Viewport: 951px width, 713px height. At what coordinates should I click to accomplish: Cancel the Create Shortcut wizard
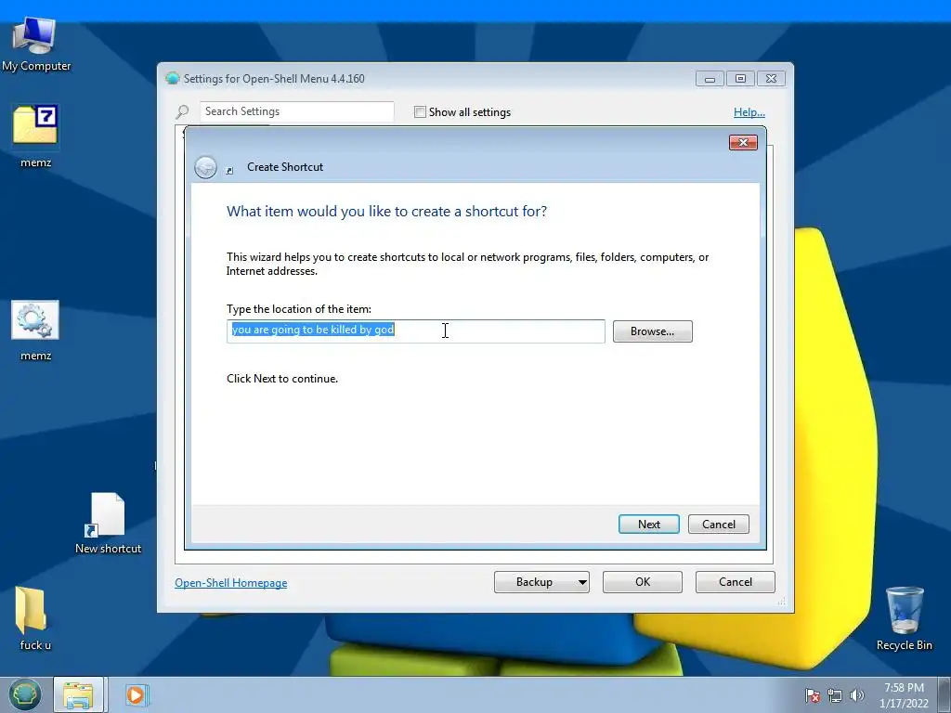pos(719,524)
